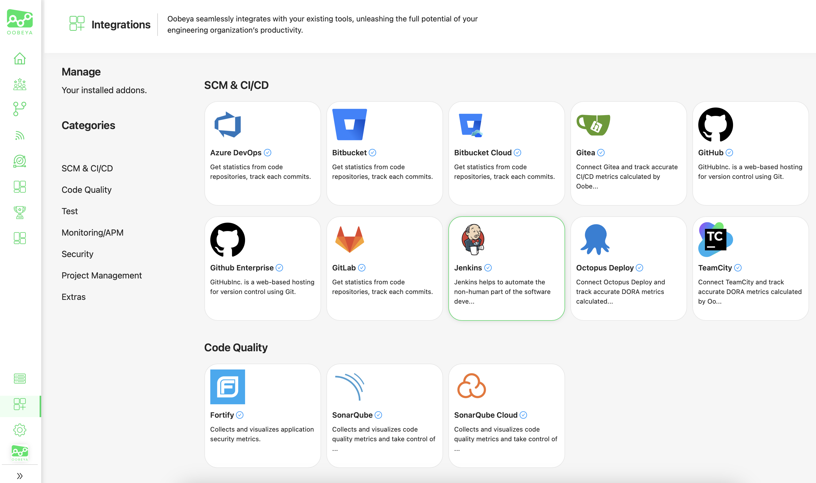This screenshot has width=816, height=483.
Task: Open the home icon in sidebar
Action: [x=20, y=59]
